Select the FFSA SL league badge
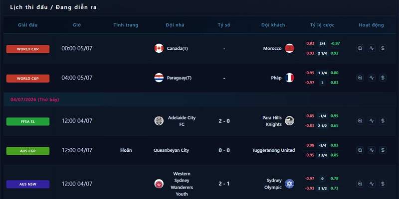The image size is (399, 199). coord(28,121)
